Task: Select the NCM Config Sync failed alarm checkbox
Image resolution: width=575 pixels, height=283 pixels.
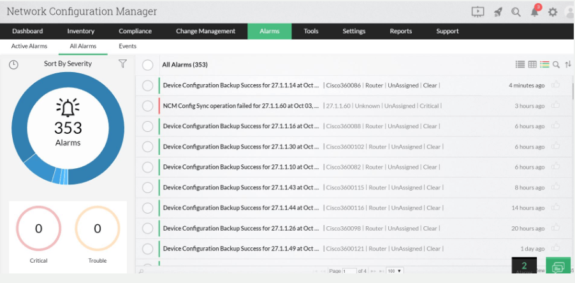Action: [148, 106]
